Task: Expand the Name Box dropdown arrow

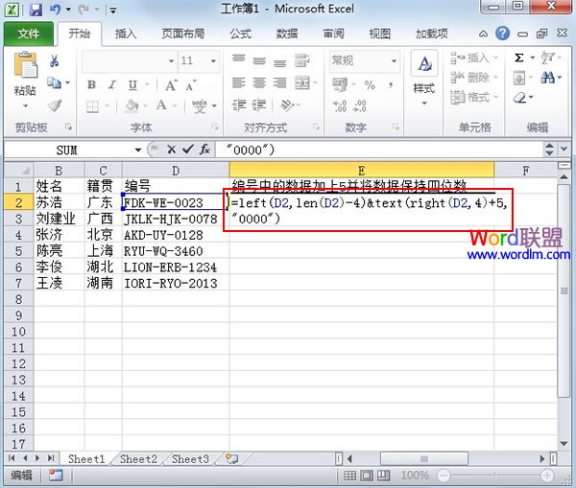Action: click(138, 150)
